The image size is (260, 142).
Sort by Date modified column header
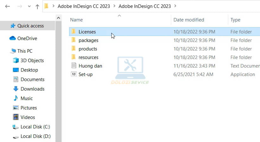189,20
